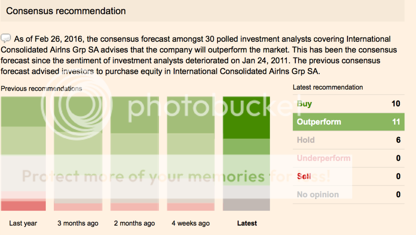
Task: Click the gray bottom segment of Latest bar
Action: [x=246, y=205]
